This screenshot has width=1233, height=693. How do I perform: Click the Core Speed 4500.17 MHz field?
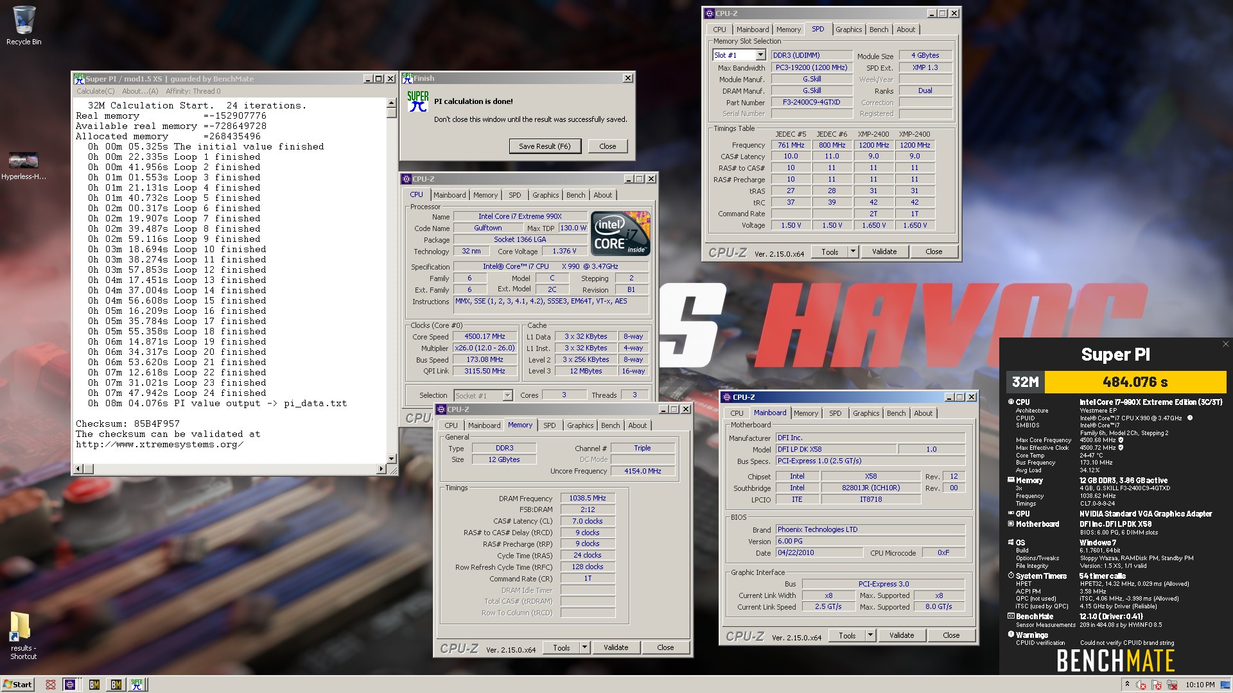click(485, 336)
